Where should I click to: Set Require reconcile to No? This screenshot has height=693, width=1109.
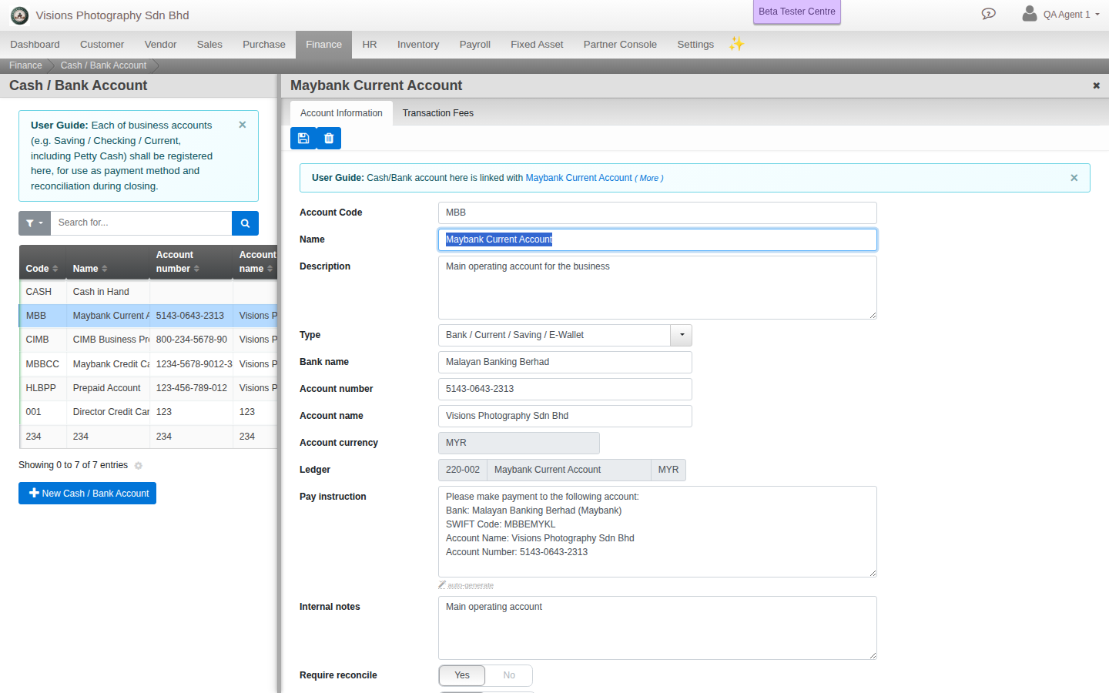(509, 675)
